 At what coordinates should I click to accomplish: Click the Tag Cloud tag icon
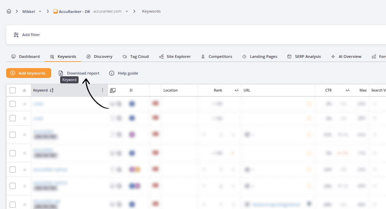click(125, 57)
